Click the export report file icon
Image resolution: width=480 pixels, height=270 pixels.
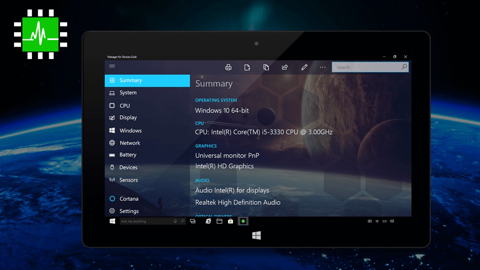[247, 67]
